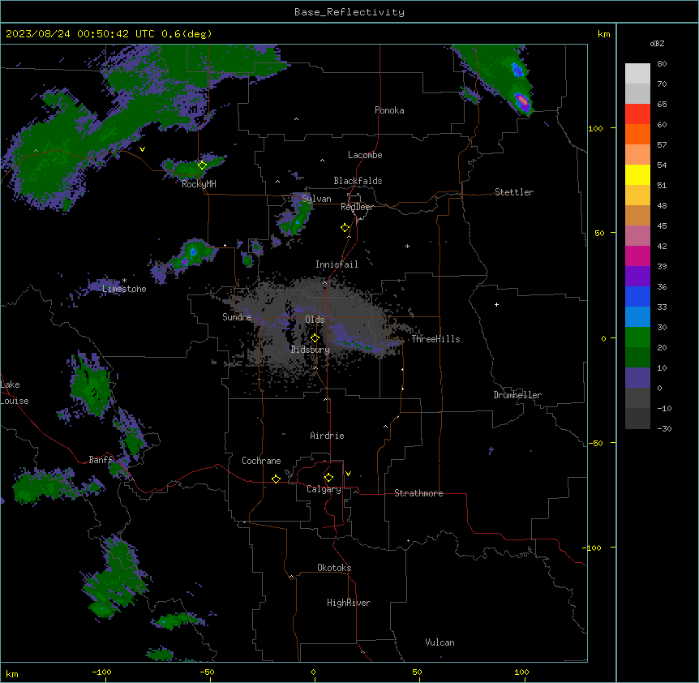This screenshot has height=683, width=699.
Task: Click the Olds town label
Action: (315, 320)
